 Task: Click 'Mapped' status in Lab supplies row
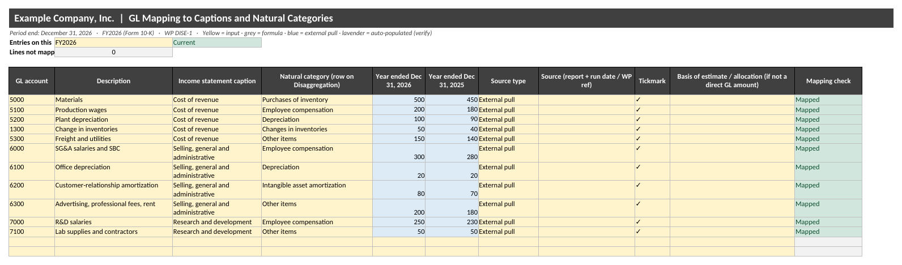click(828, 232)
